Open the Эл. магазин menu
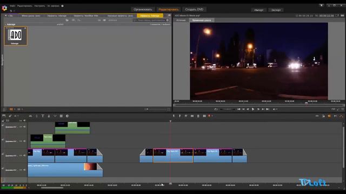Viewport: 346px width, 194px height. (x=54, y=6)
